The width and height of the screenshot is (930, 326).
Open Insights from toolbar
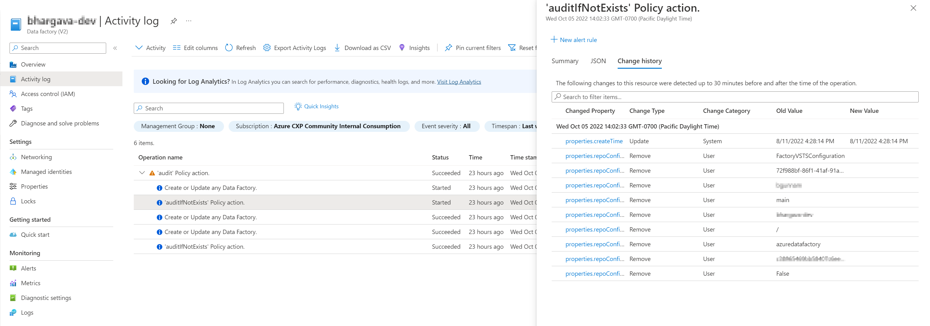tap(414, 48)
